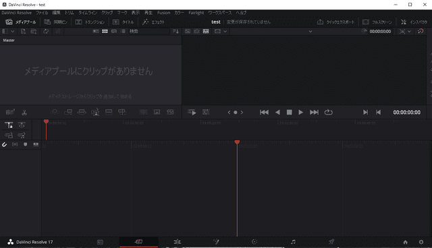Expand the safe area overlay dropdown arrow
Screen dimensions: 432x248
[x=409, y=32]
